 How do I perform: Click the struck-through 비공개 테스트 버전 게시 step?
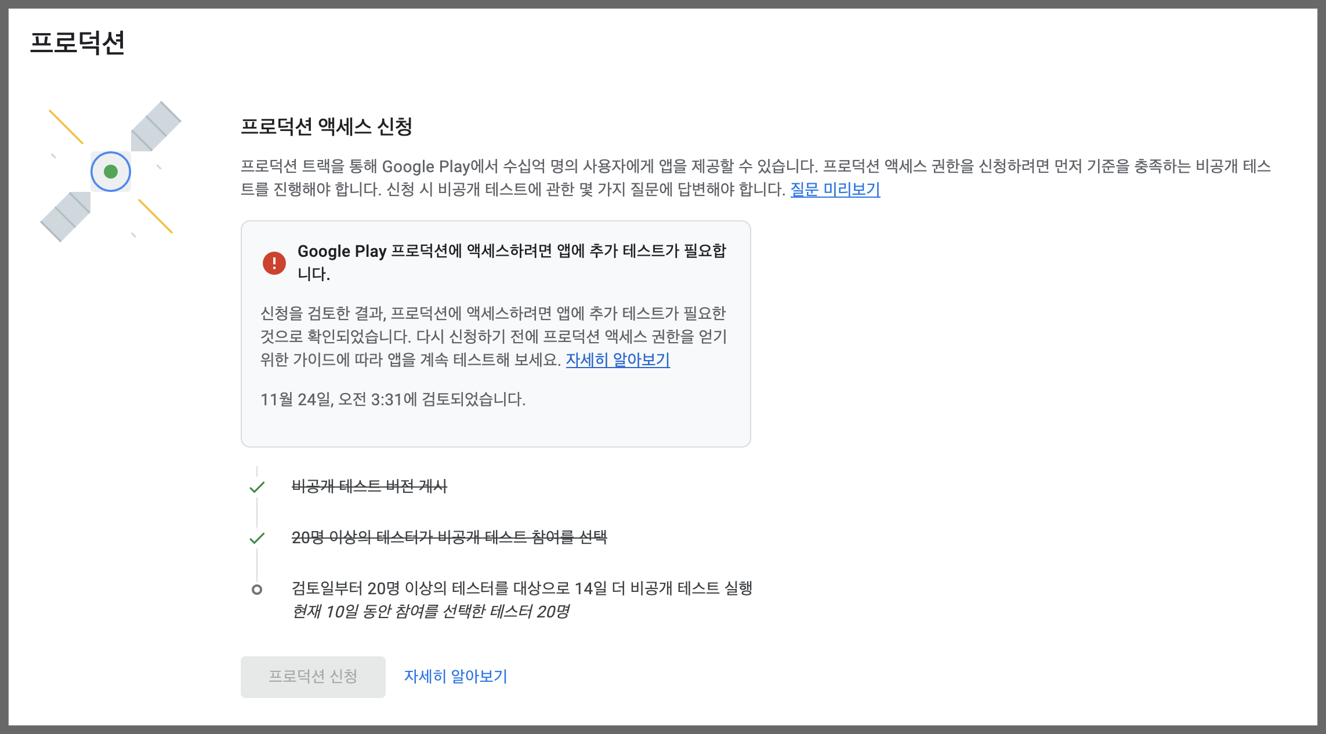(x=369, y=486)
